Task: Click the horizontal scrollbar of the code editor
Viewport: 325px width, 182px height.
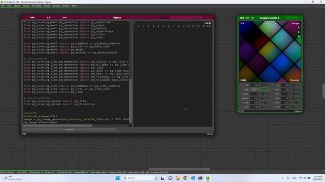Action: click(57, 125)
